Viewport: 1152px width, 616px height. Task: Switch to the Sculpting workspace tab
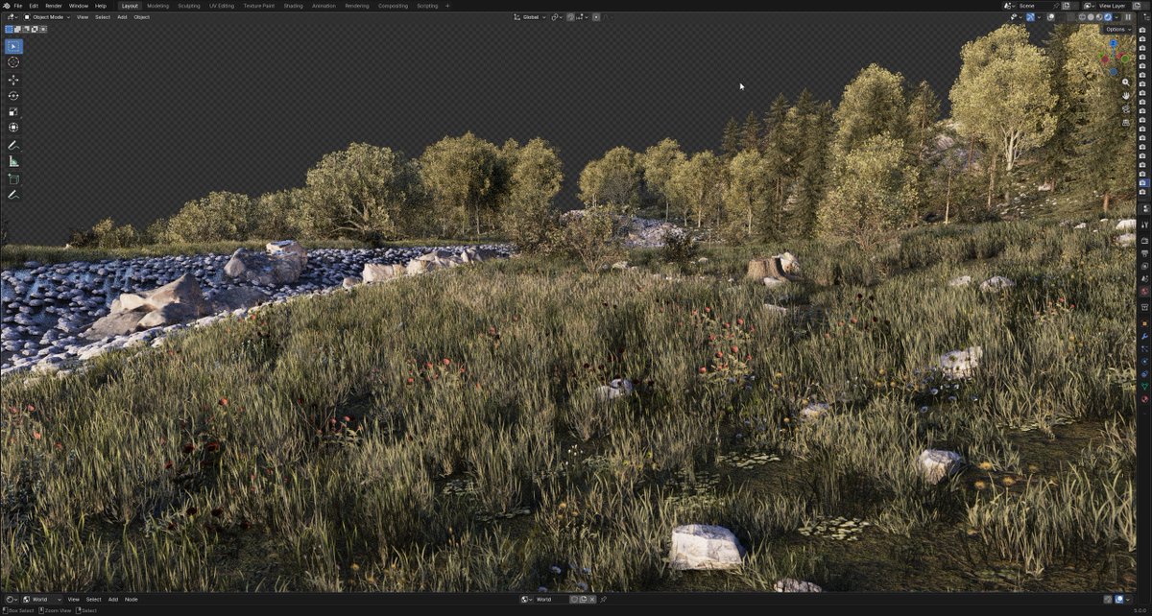tap(188, 6)
